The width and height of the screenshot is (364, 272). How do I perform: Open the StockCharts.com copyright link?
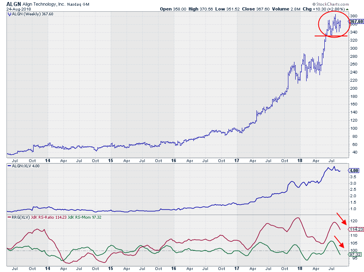(x=330, y=4)
